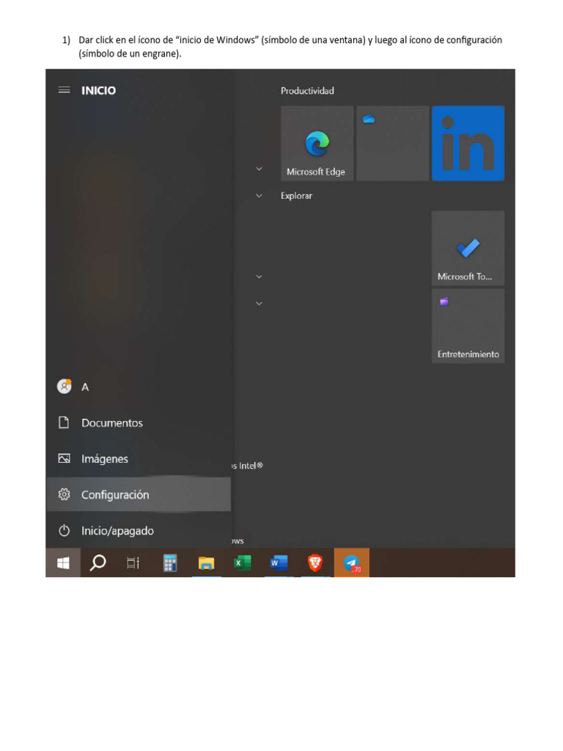
Task: Open the LinkedIn tile
Action: coord(468,143)
